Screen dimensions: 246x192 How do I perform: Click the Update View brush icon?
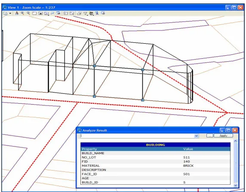pos(17,13)
